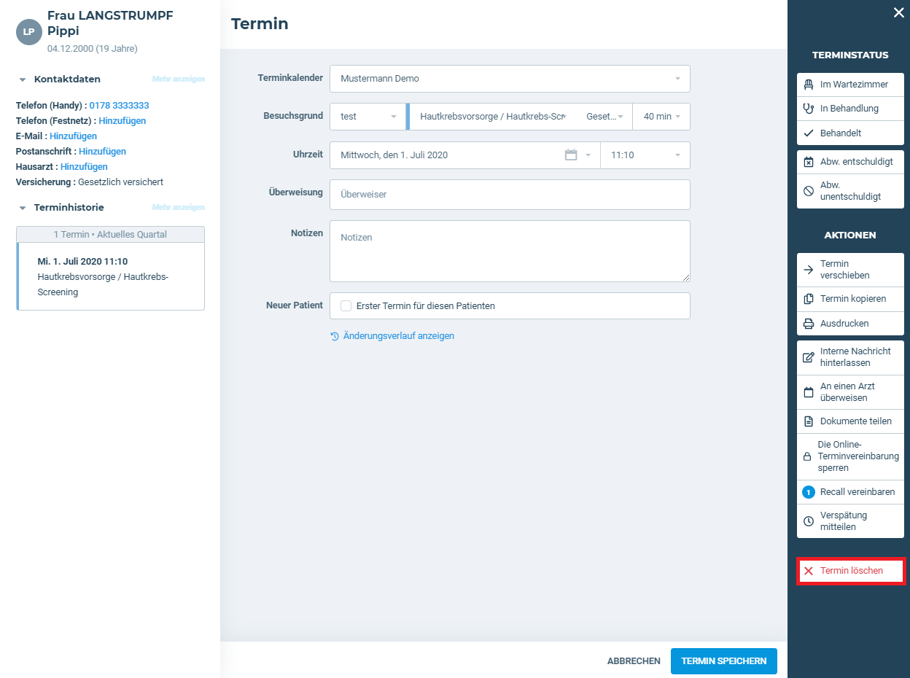The width and height of the screenshot is (910, 678).
Task: Click into the Notizen text area
Action: pyautogui.click(x=510, y=251)
